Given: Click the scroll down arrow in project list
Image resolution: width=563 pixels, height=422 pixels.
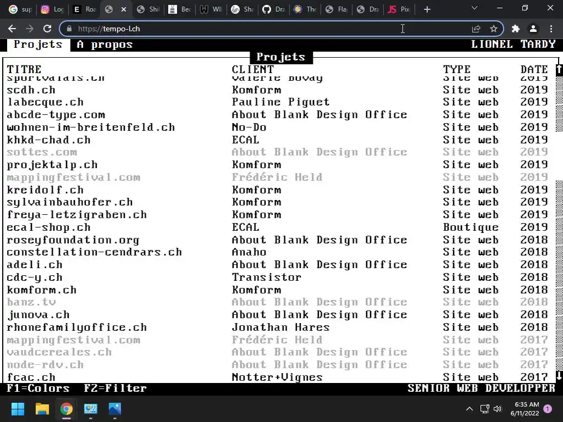Looking at the screenshot, I should tap(559, 376).
